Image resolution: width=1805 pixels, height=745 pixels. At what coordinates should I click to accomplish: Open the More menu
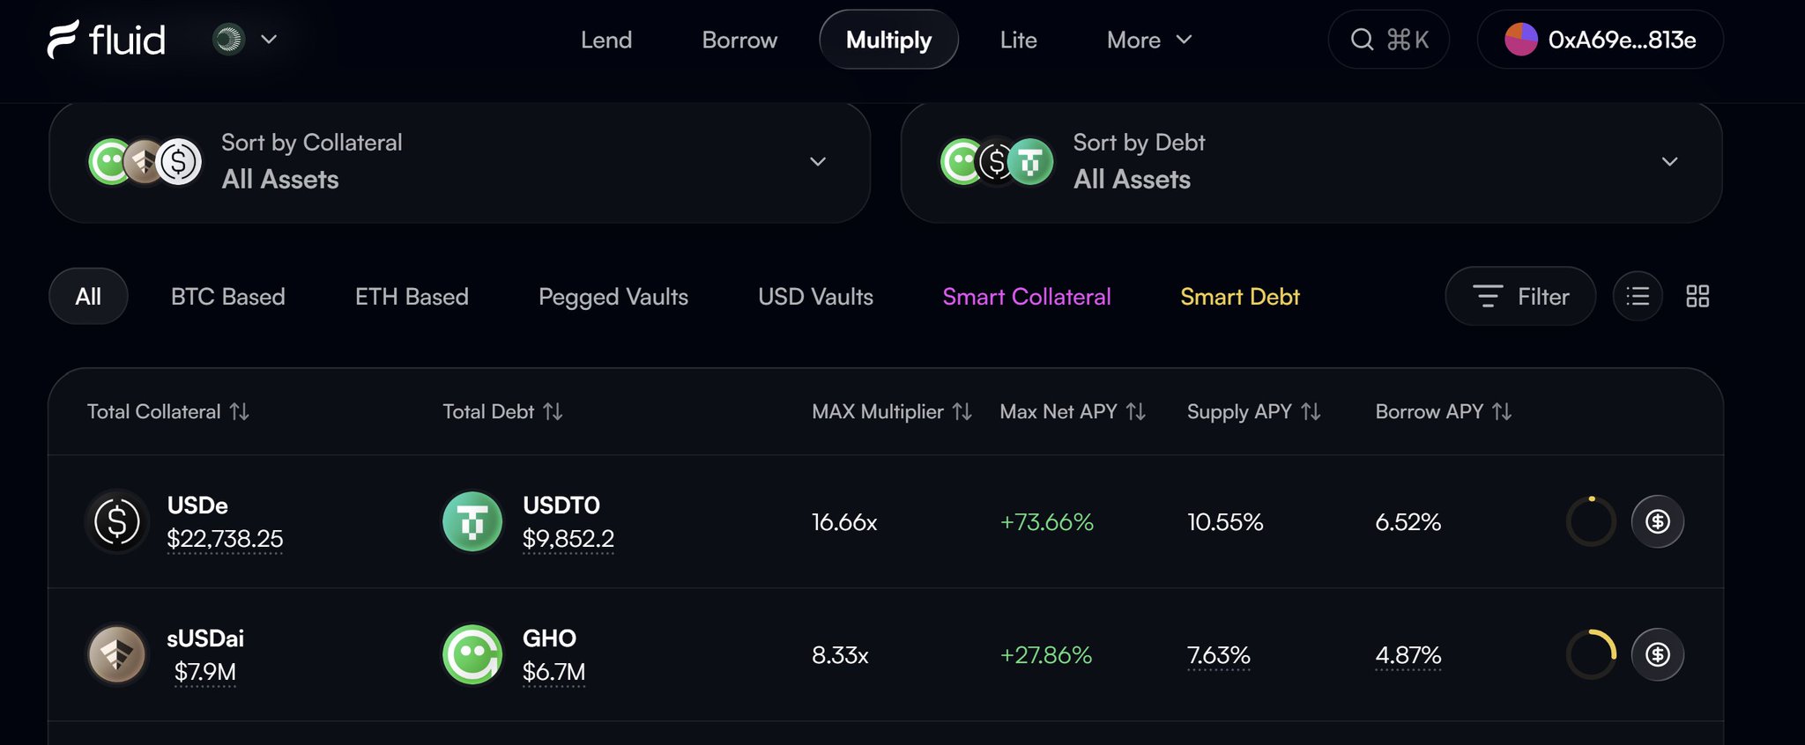(1149, 40)
